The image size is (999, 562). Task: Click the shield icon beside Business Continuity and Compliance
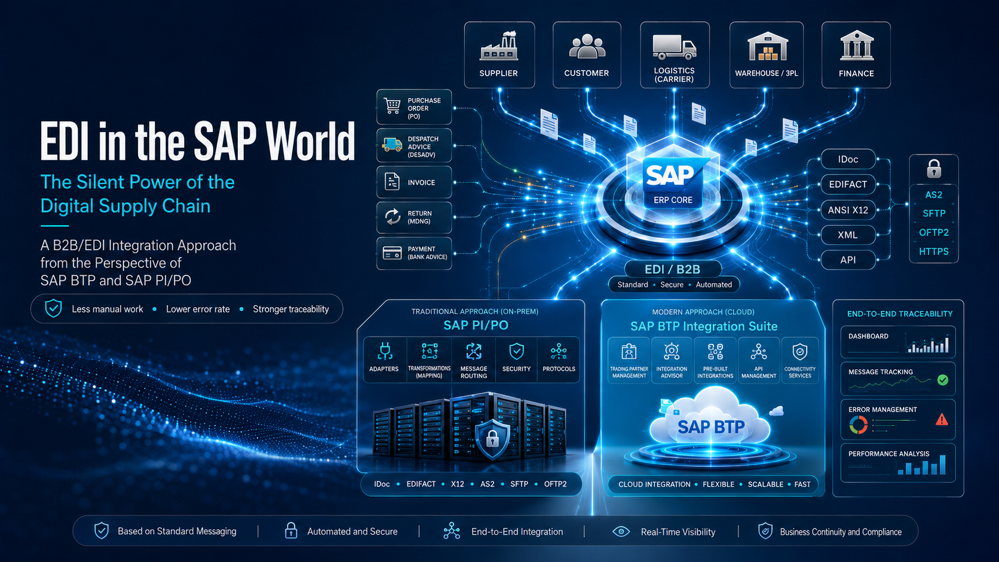pos(765,531)
